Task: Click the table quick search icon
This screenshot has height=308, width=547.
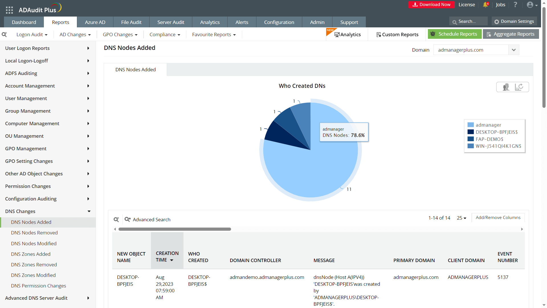Action: point(116,219)
